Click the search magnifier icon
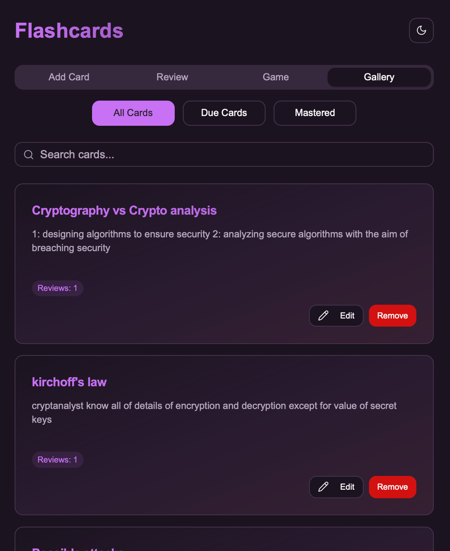Viewport: 450px width, 551px height. pos(28,155)
